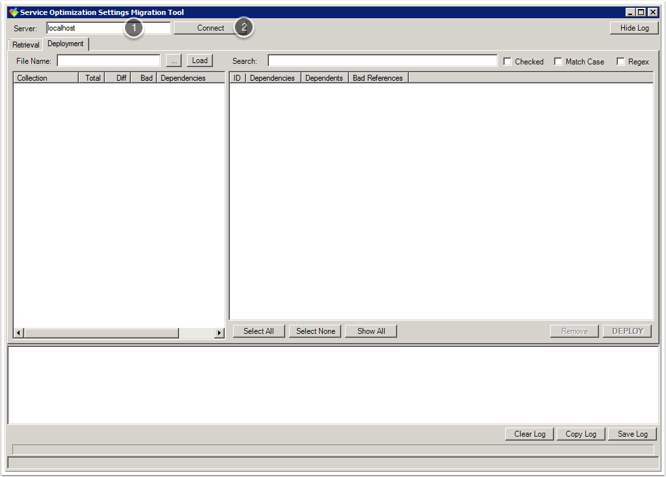Click the Hide Log button
Image resolution: width=666 pixels, height=477 pixels.
click(634, 28)
